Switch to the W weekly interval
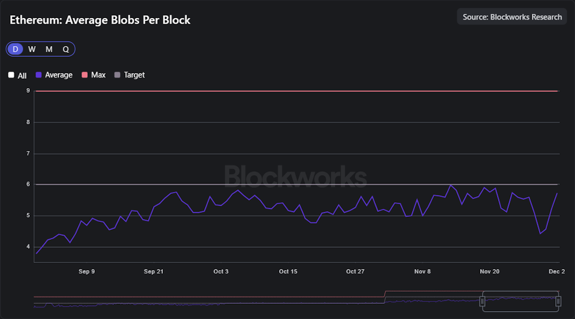 pyautogui.click(x=32, y=49)
